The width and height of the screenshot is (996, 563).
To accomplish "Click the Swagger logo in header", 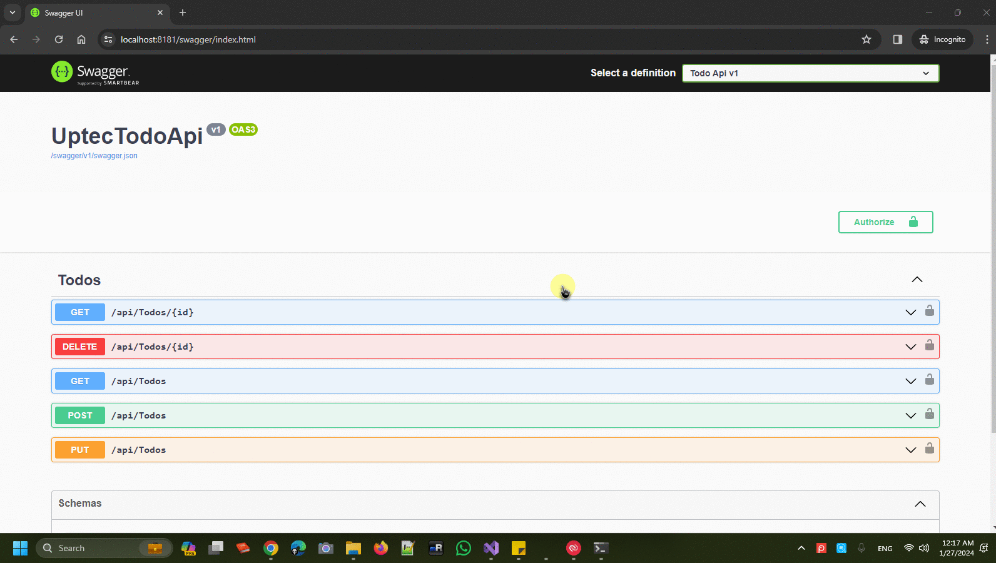I will point(95,73).
